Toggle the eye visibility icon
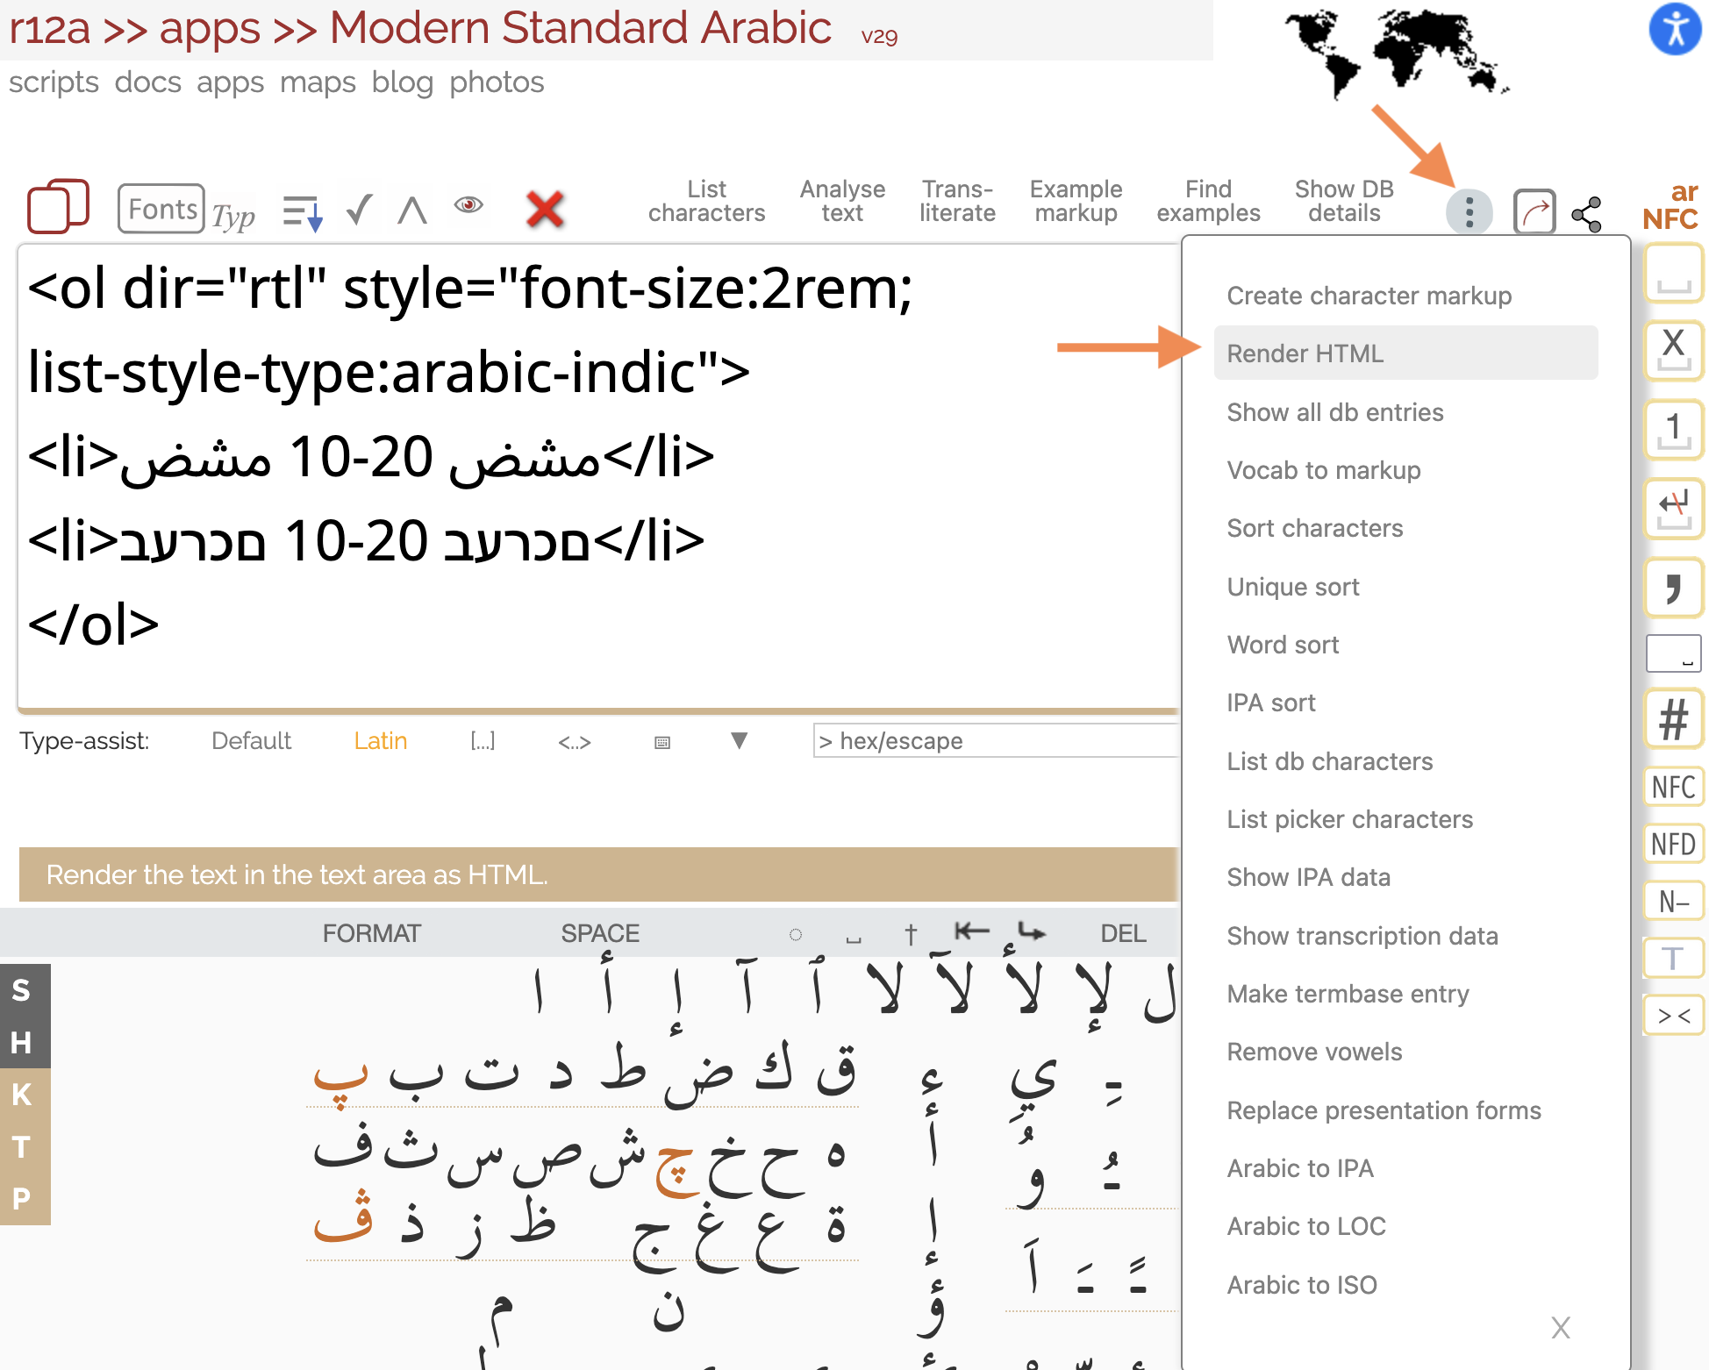The height and width of the screenshot is (1370, 1709). pos(468,205)
